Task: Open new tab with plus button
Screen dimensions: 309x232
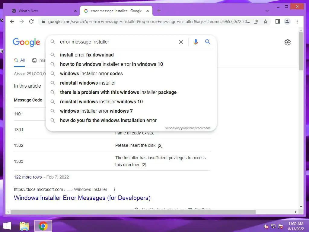Action: [159, 11]
